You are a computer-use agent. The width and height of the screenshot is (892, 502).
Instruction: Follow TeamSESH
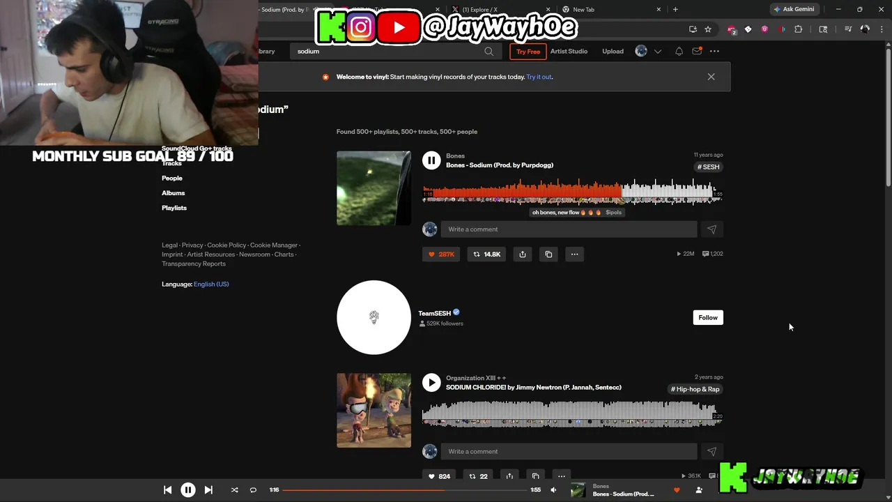708,318
